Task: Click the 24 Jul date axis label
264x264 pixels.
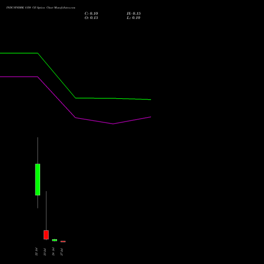Action: (x=53, y=251)
